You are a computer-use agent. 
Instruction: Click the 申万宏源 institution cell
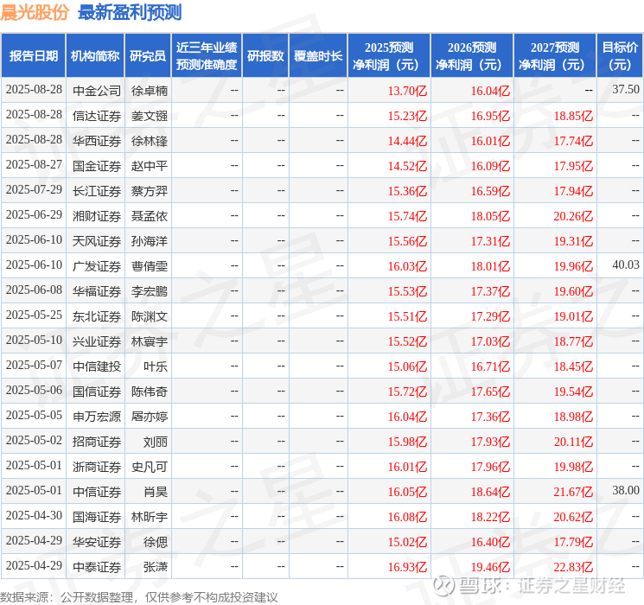coord(97,417)
